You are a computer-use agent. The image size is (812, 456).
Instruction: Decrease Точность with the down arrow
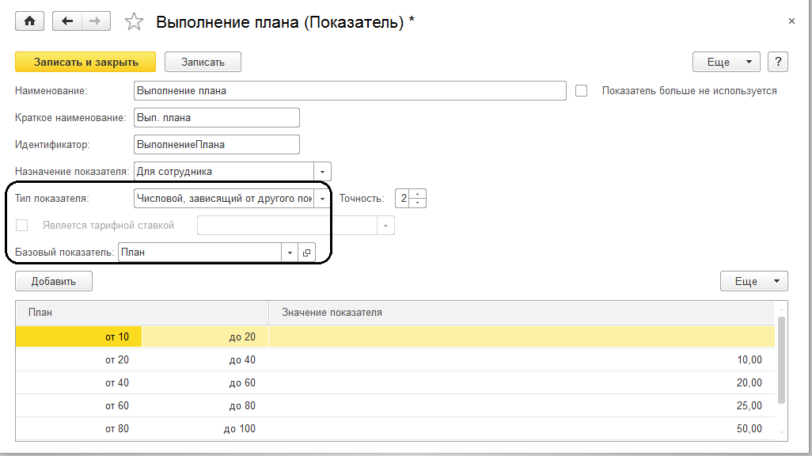tap(417, 203)
